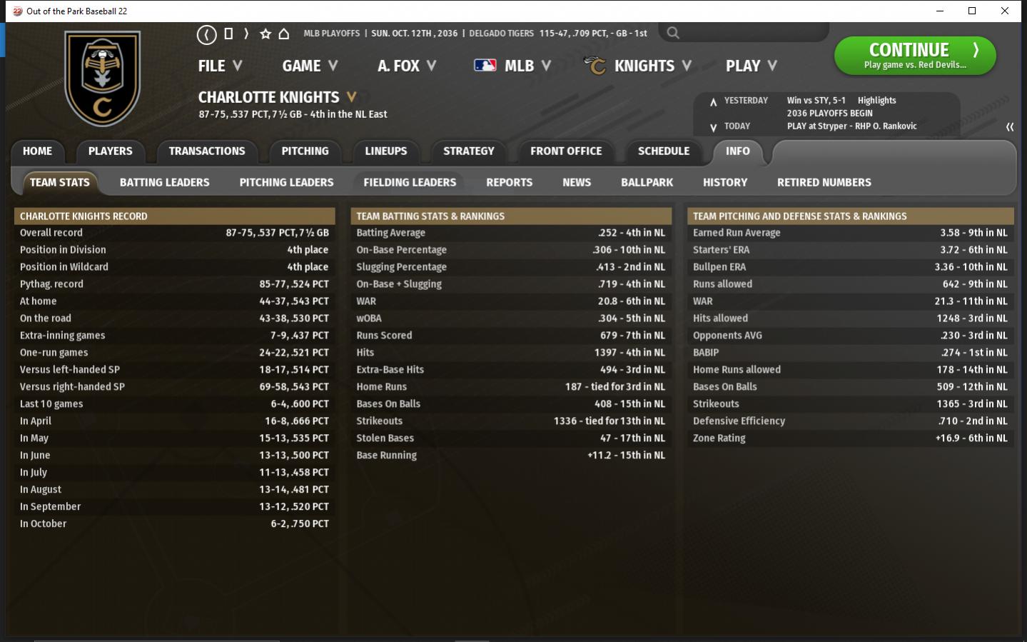The height and width of the screenshot is (642, 1027).
Task: Click the rectangle bookmark icon in the top bar
Action: tap(228, 34)
